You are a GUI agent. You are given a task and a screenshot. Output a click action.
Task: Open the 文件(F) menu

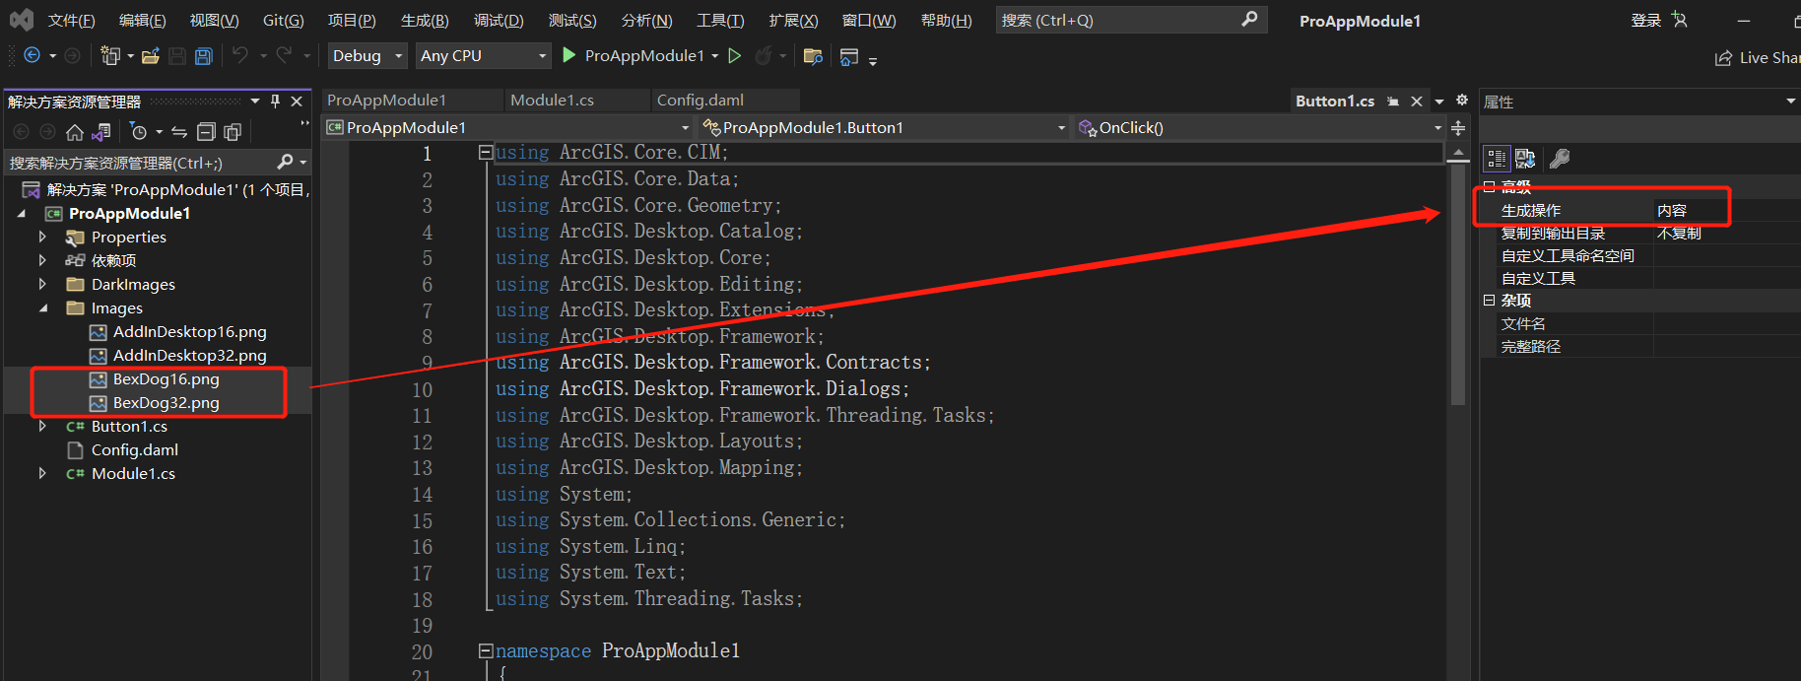pyautogui.click(x=71, y=21)
